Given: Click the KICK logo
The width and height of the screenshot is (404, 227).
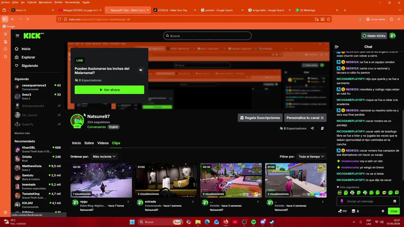Looking at the screenshot, I should pos(34,36).
